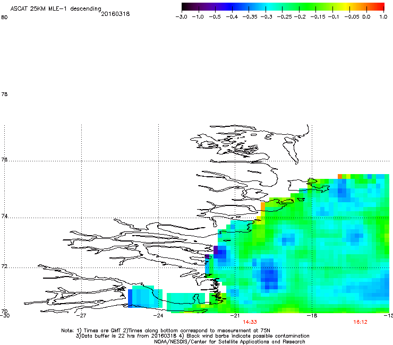Click the note line starting "Note: 1) Times are GMT"

point(166,331)
